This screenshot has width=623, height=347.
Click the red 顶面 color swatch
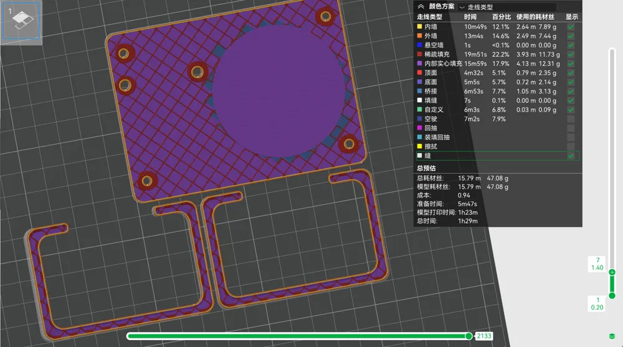click(x=419, y=72)
